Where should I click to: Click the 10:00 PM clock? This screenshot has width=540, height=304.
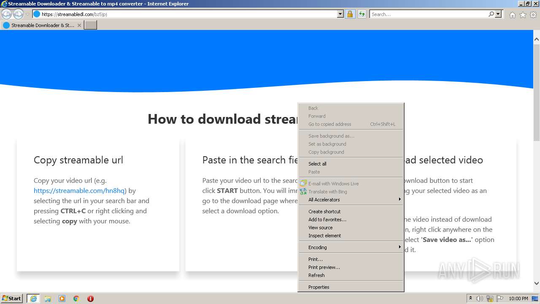point(518,299)
